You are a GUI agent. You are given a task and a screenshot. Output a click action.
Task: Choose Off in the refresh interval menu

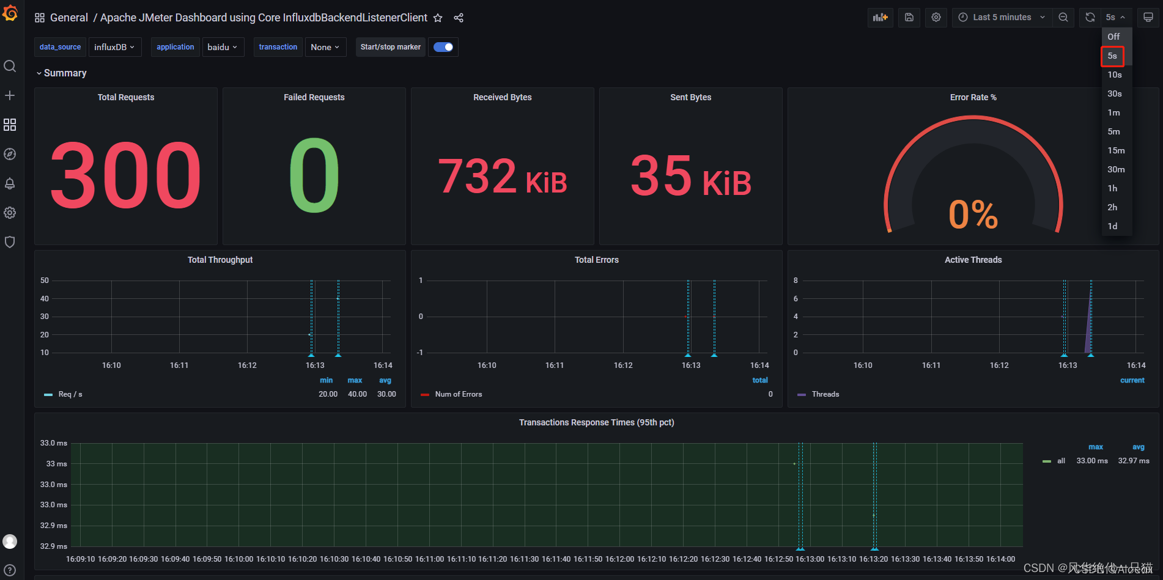[1113, 37]
